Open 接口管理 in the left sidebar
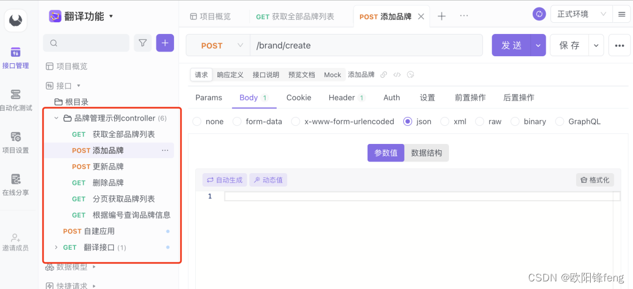 coord(15,58)
